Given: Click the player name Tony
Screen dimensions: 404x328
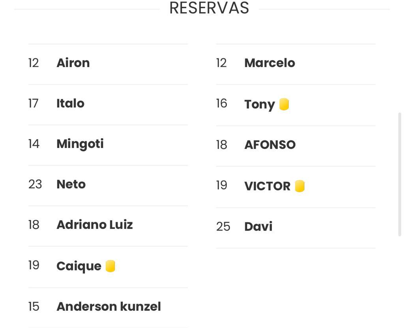Looking at the screenshot, I should pos(260,105).
